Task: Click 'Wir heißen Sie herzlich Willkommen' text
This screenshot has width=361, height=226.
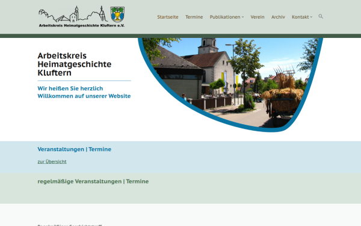Action: [x=84, y=92]
